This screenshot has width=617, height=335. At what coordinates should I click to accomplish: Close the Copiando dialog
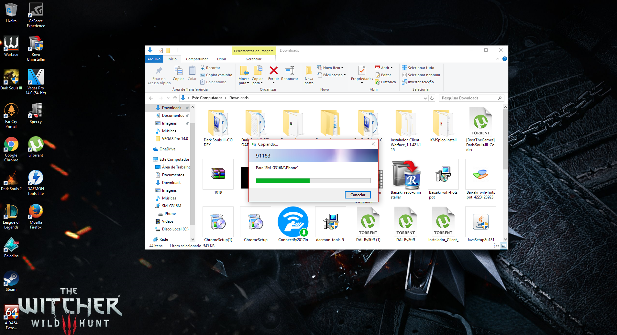click(x=373, y=144)
